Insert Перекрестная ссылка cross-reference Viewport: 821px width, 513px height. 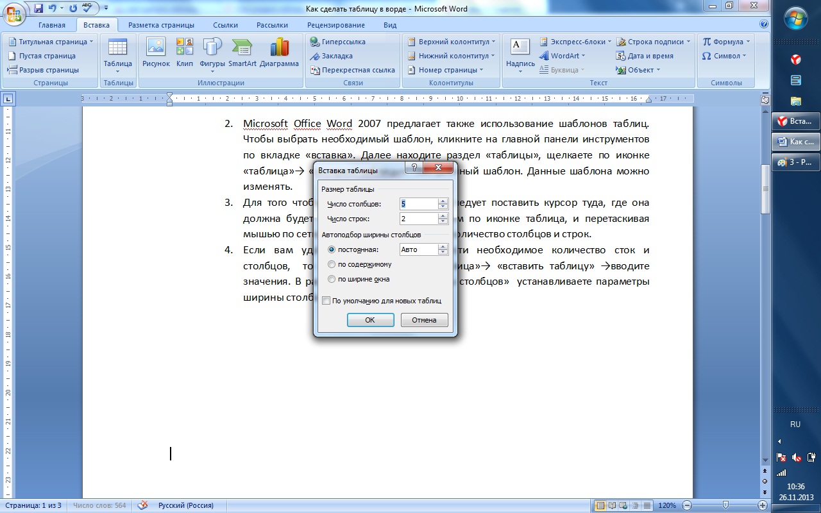[x=352, y=70]
